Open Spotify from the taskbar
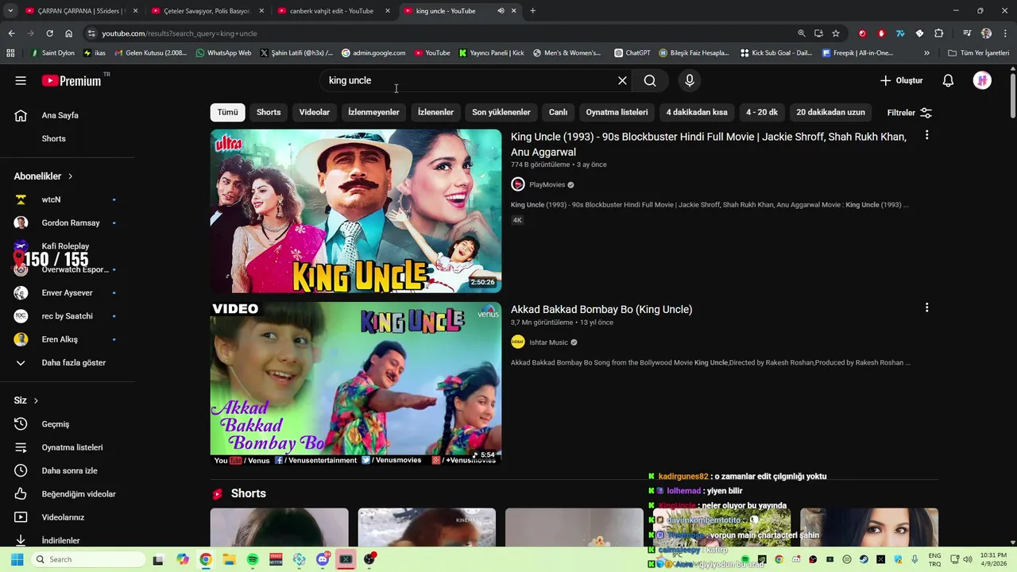The width and height of the screenshot is (1017, 572). coord(253,559)
